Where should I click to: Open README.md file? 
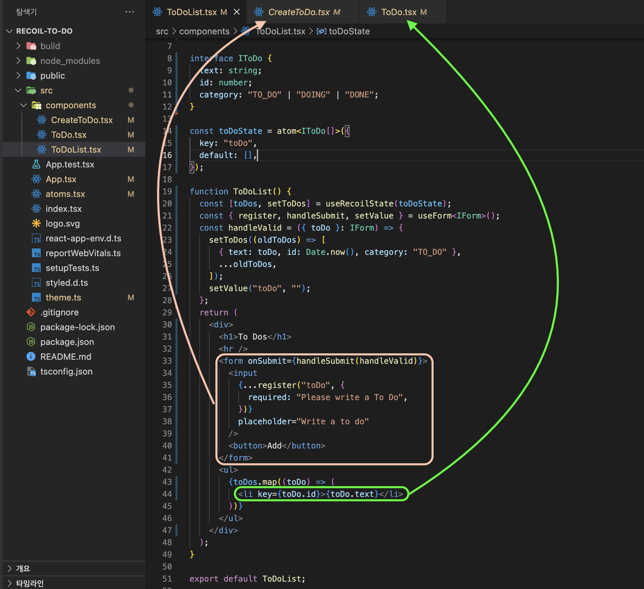(66, 357)
